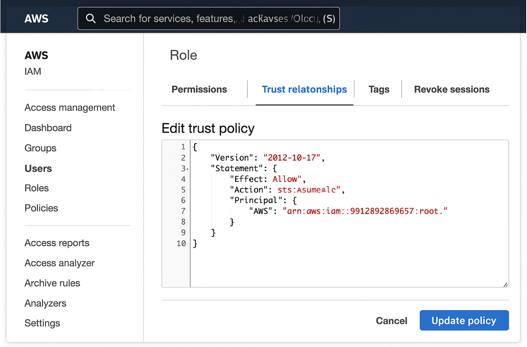
Task: Focus the services search field
Action: pyautogui.click(x=216, y=18)
